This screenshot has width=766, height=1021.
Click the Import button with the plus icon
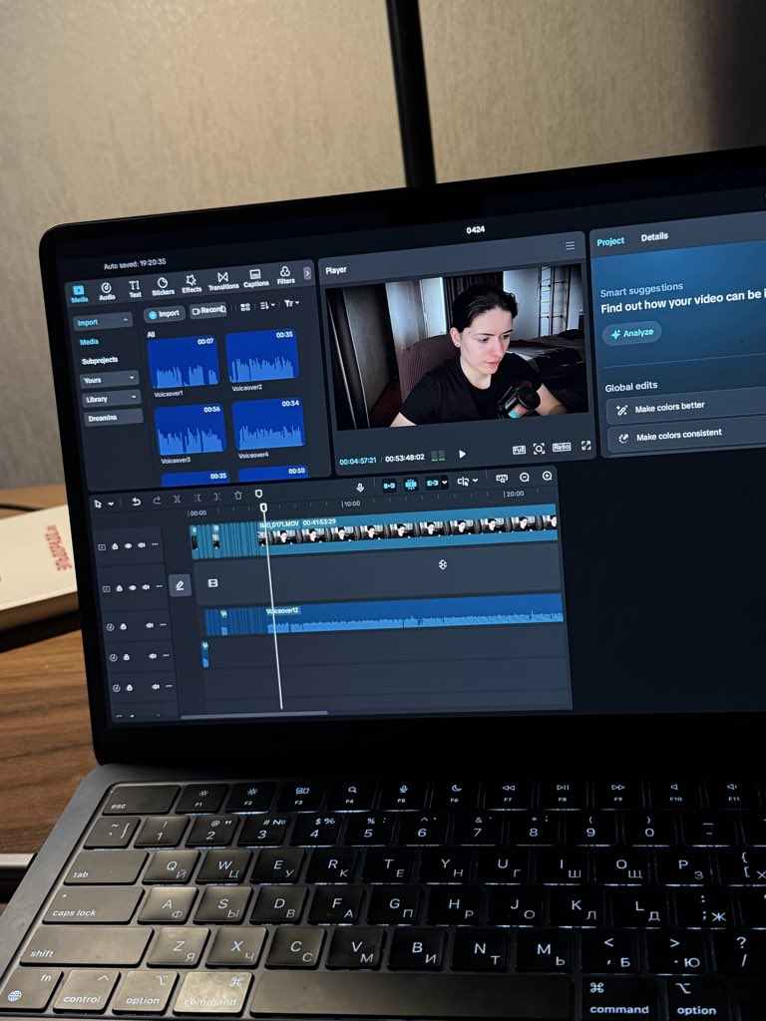[165, 314]
